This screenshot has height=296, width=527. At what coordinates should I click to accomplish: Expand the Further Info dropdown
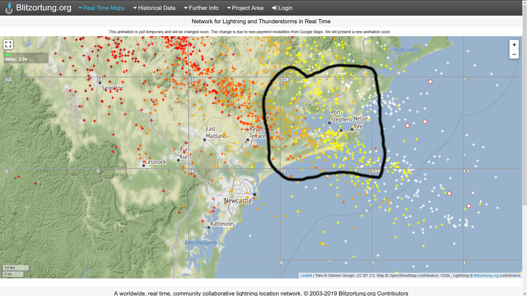201,8
